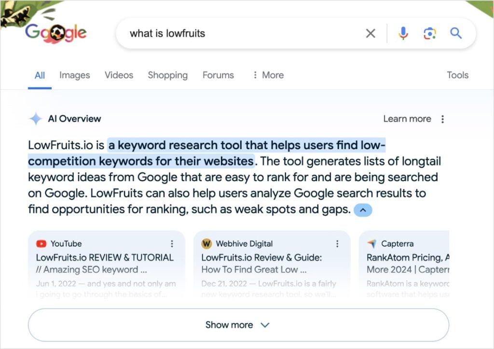Open Google Lens image search
This screenshot has height=349, width=494.
[429, 33]
